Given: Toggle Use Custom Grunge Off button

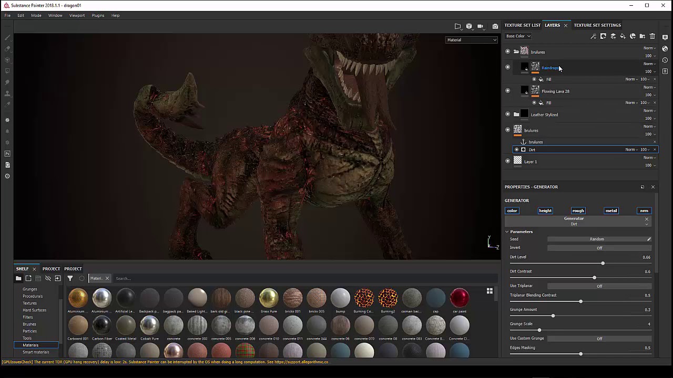Looking at the screenshot, I should tap(599, 339).
